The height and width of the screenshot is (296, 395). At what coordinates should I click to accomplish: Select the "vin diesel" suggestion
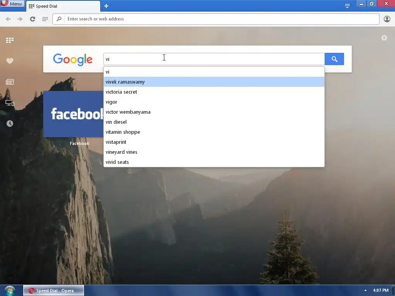click(x=214, y=122)
